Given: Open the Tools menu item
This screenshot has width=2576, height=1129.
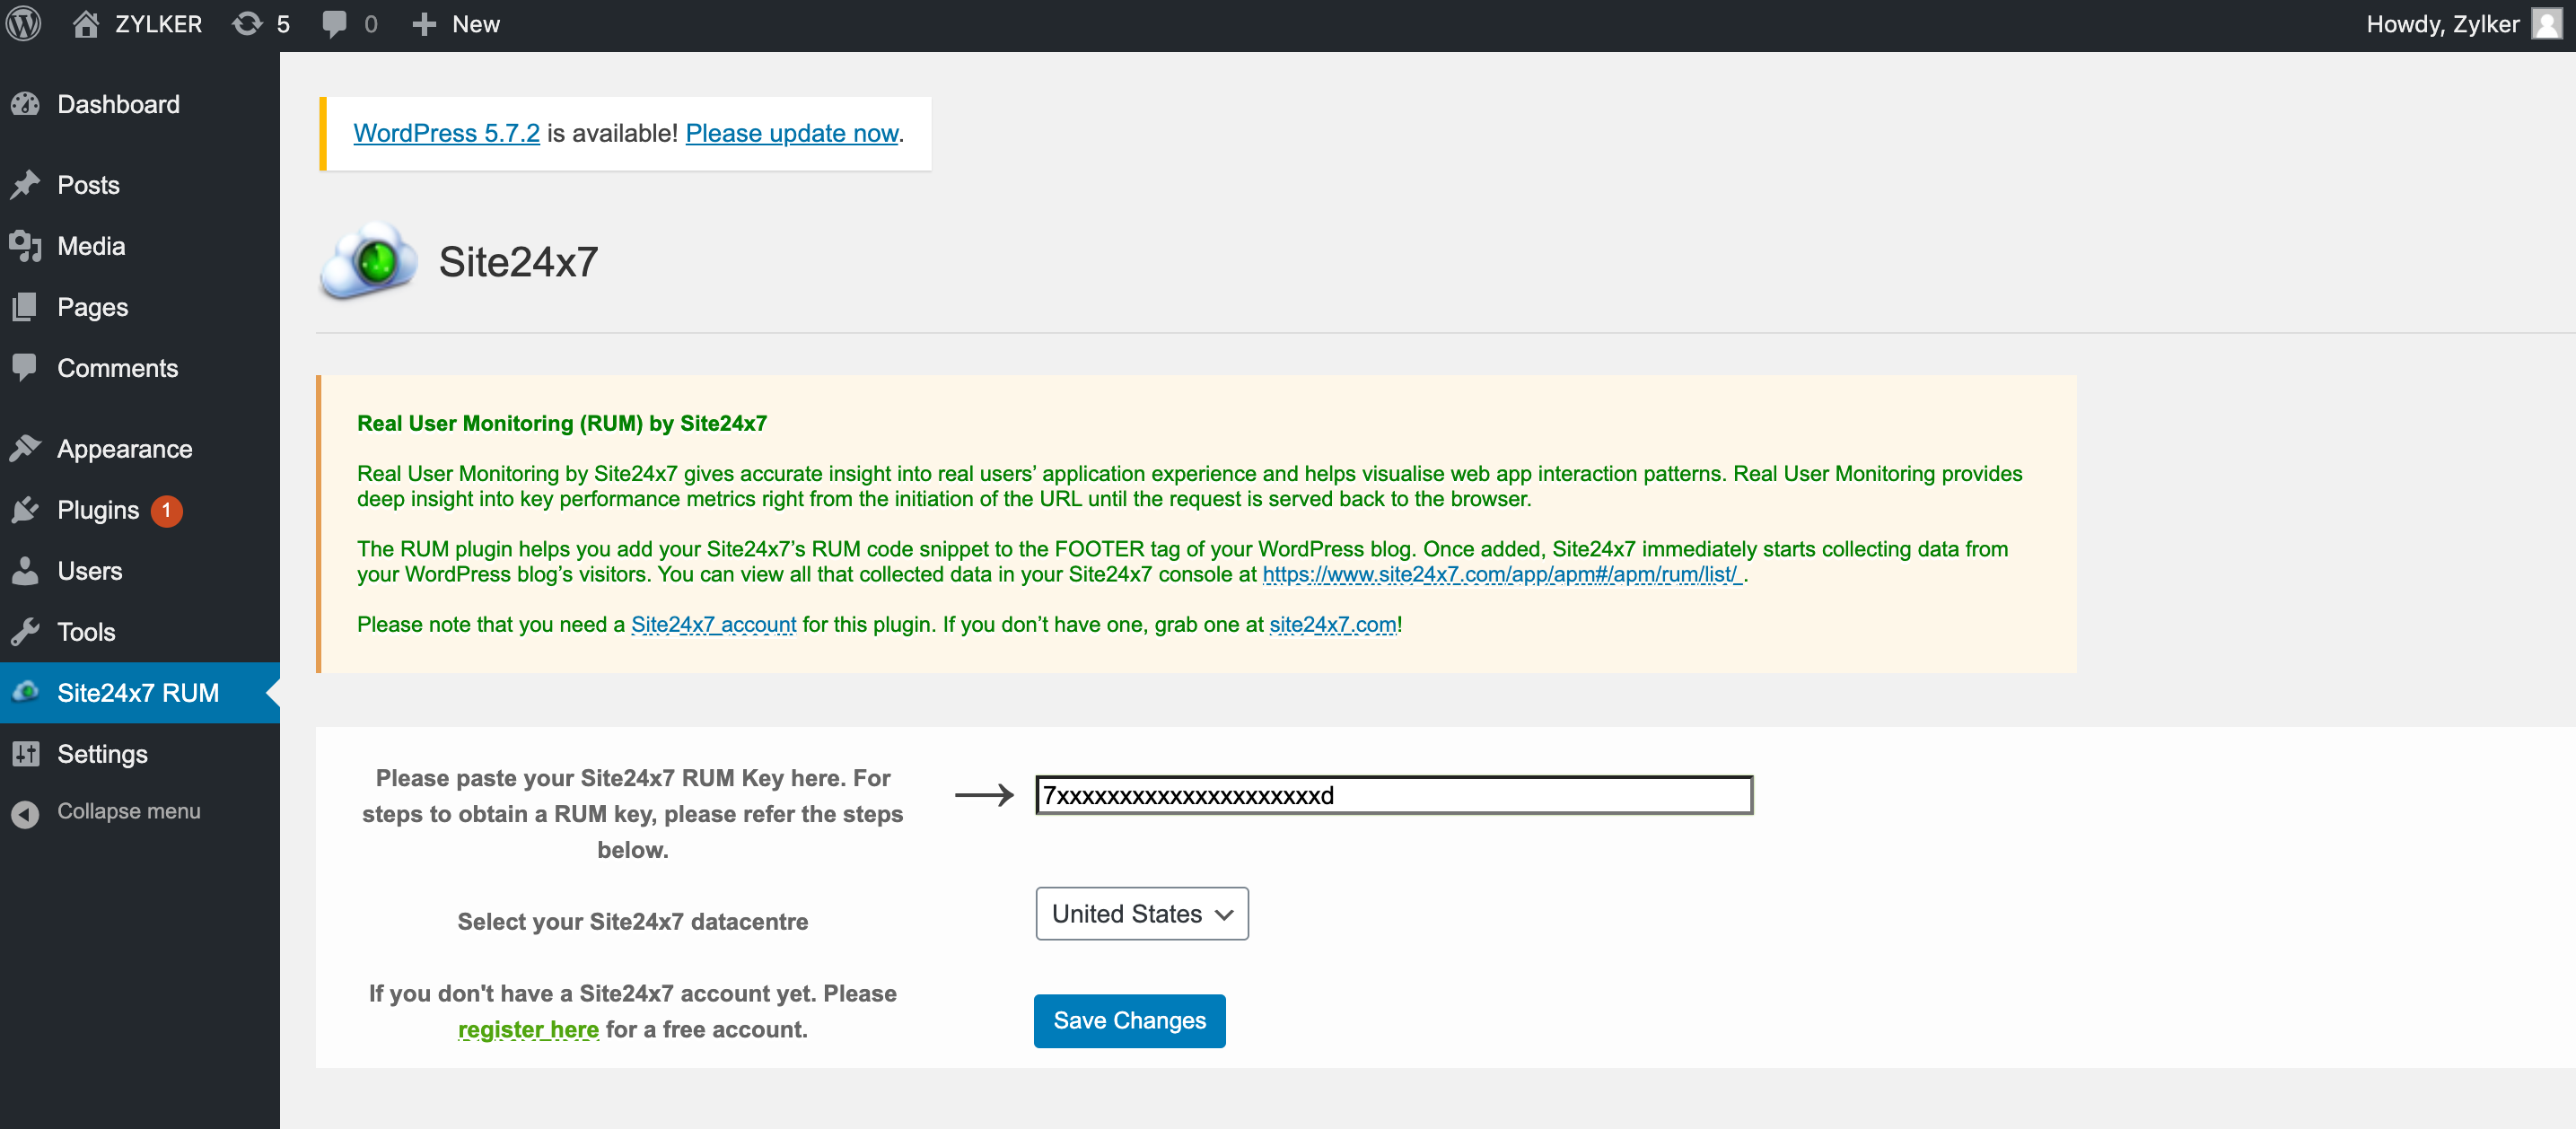Looking at the screenshot, I should point(86,632).
